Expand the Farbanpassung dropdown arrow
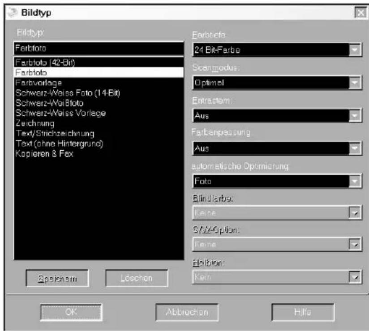This screenshot has height=331, width=369. (355, 149)
